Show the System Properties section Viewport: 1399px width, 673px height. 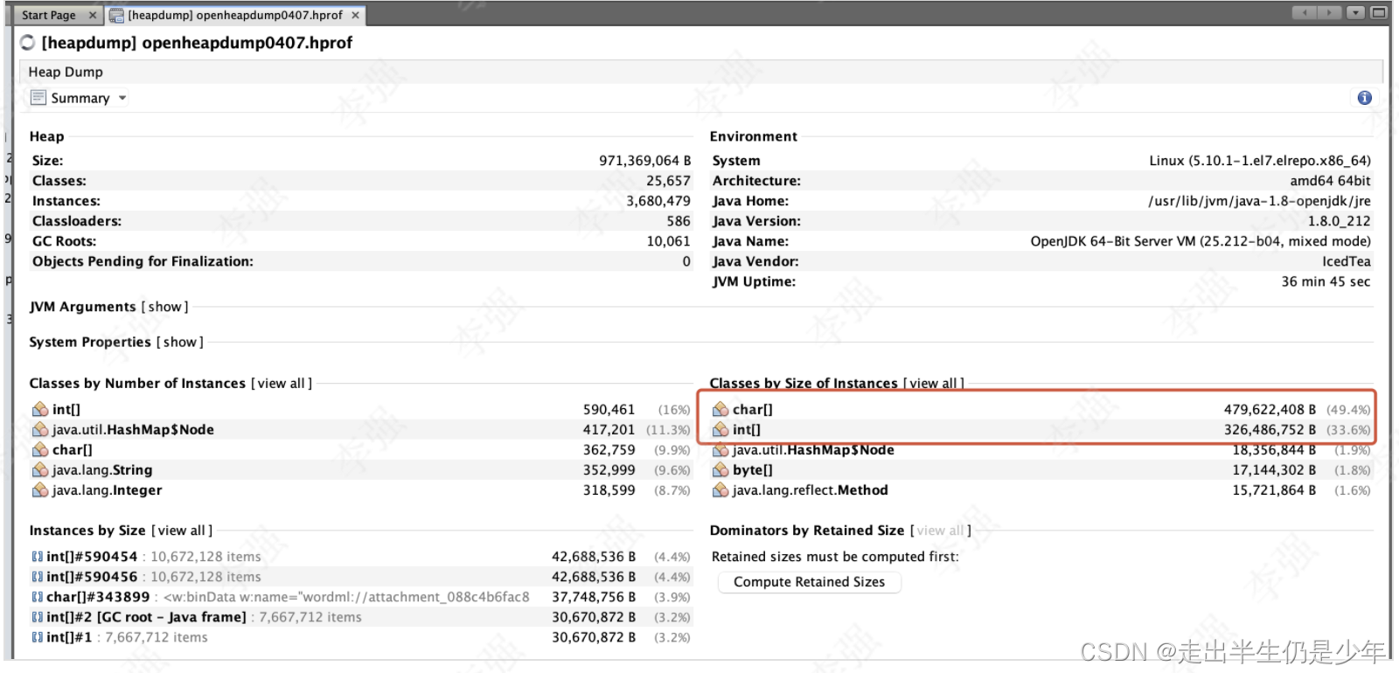[x=180, y=342]
